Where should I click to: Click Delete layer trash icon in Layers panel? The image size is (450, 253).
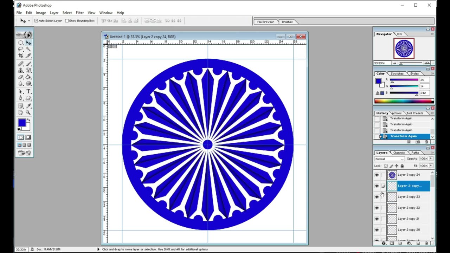tap(426, 243)
